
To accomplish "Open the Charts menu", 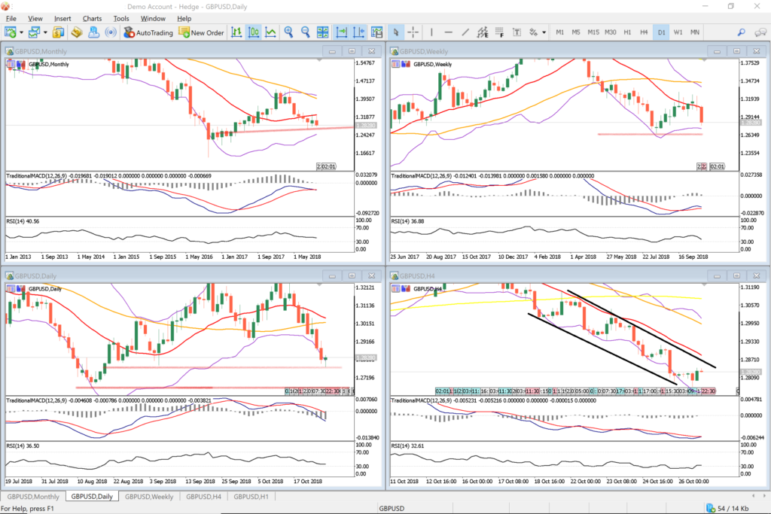I will (x=93, y=18).
